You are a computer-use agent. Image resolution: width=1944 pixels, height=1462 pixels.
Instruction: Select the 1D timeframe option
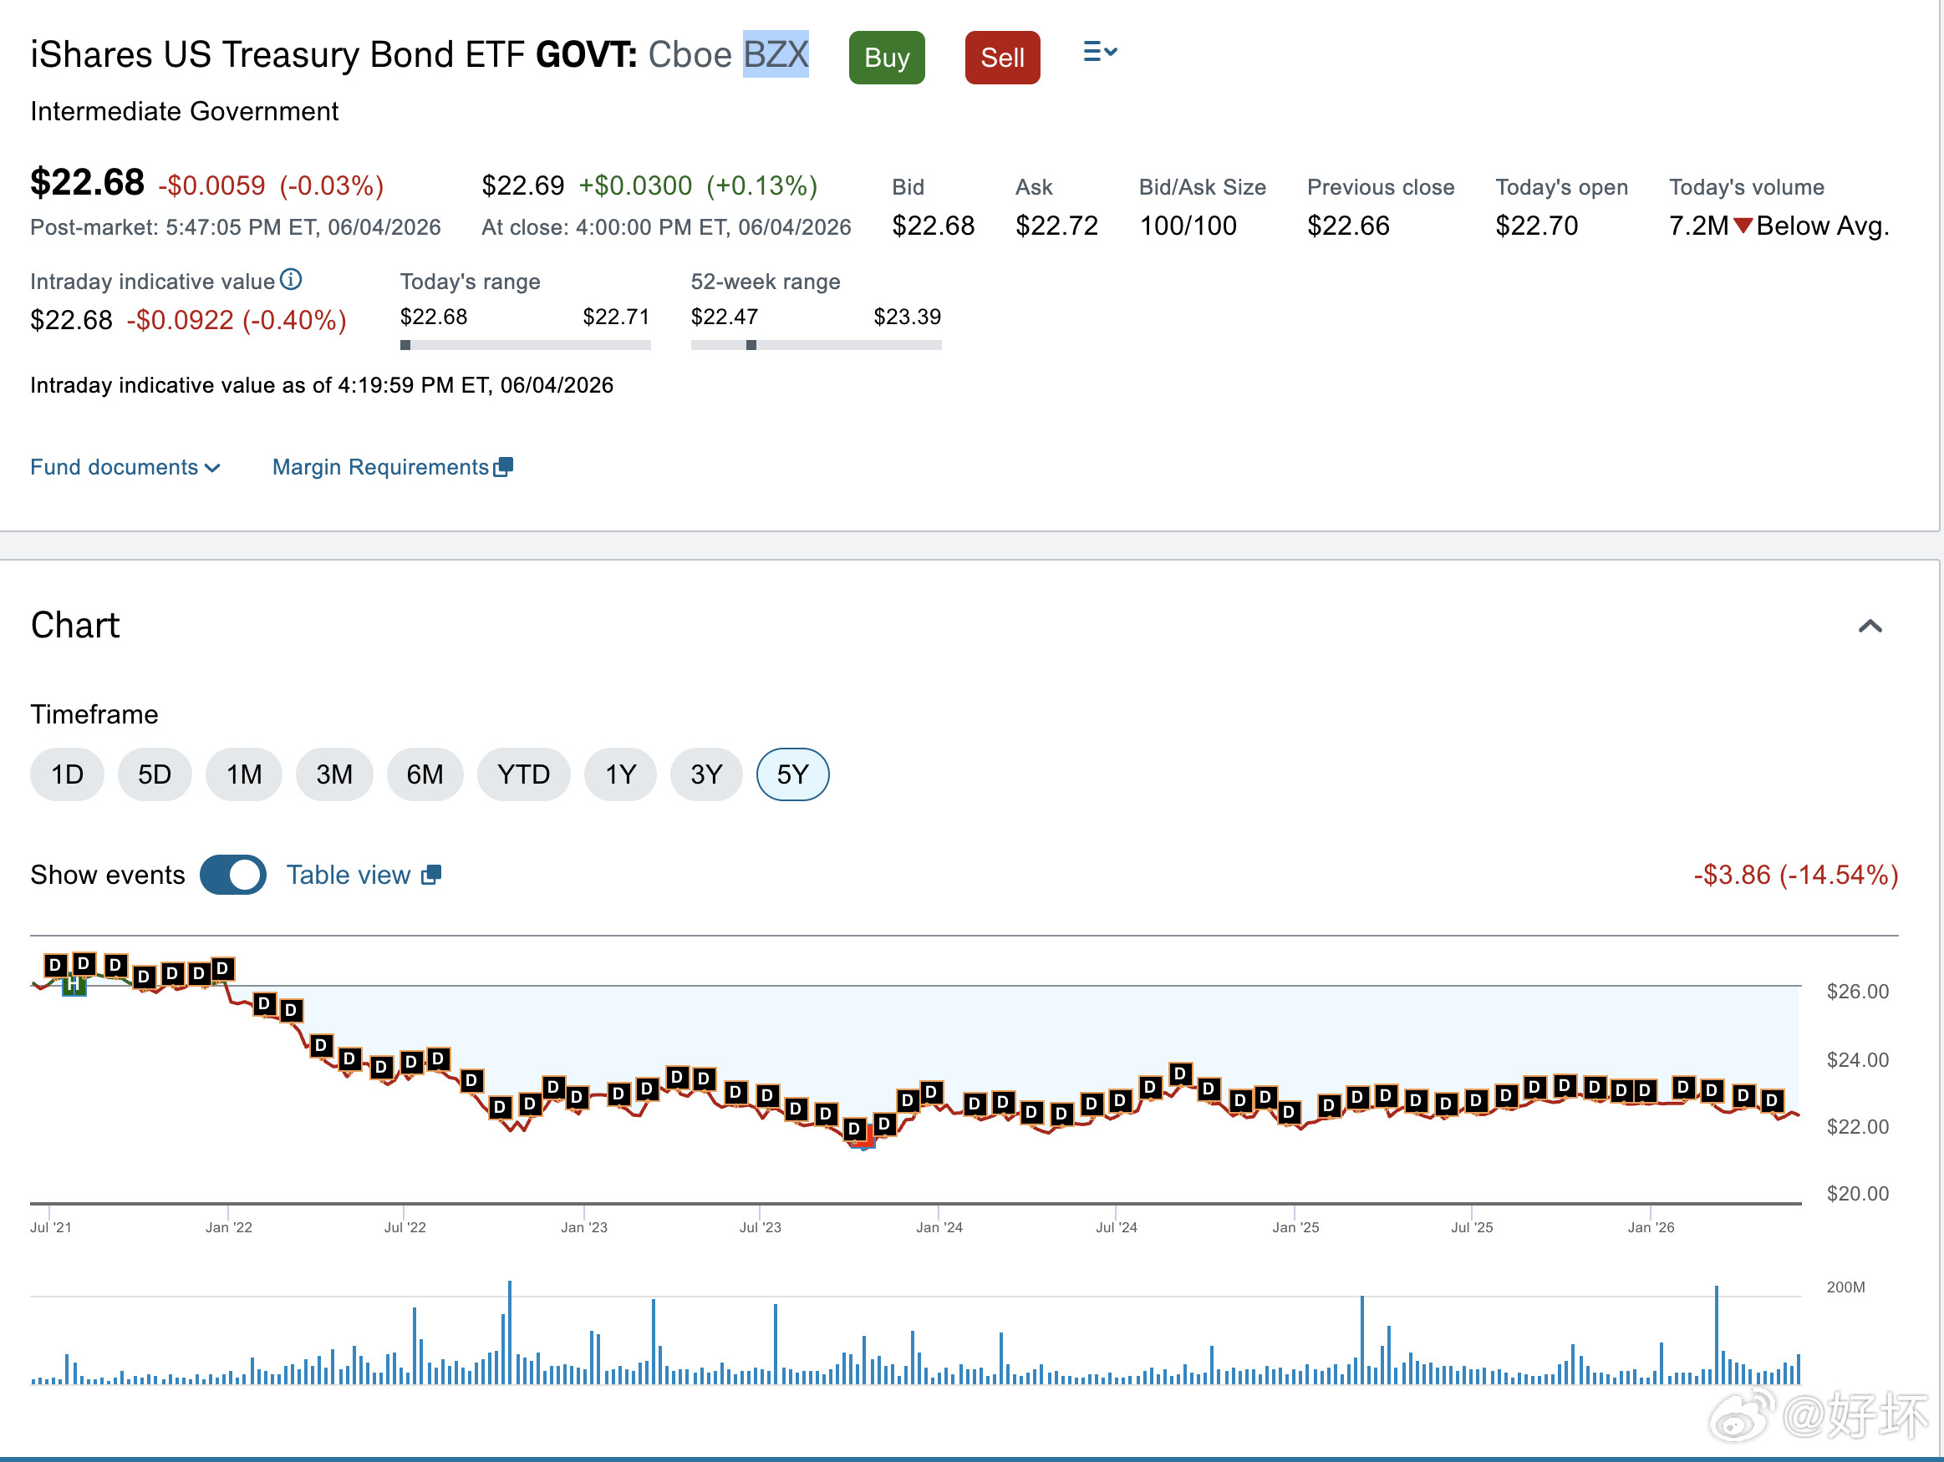click(x=67, y=774)
